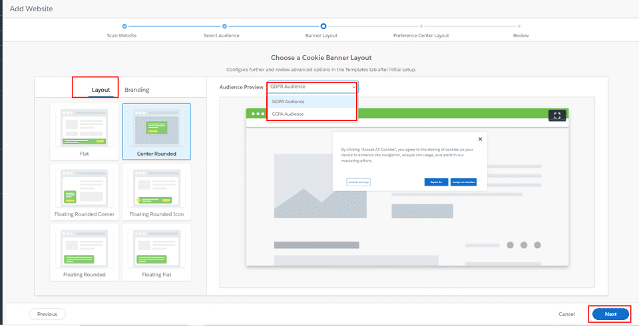Choose the Floating Rounded layout
Screen dimensions: 639x326
(85, 251)
